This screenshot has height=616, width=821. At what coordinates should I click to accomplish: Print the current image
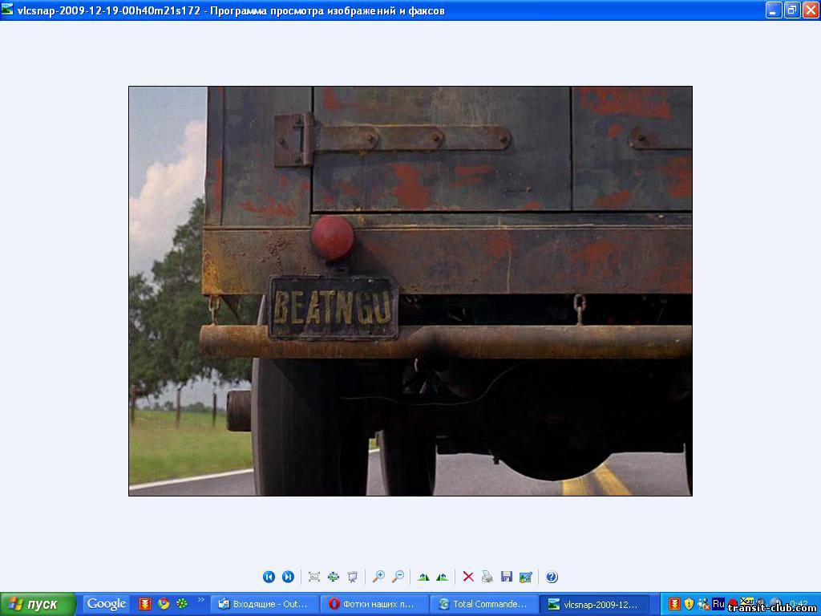pyautogui.click(x=487, y=577)
